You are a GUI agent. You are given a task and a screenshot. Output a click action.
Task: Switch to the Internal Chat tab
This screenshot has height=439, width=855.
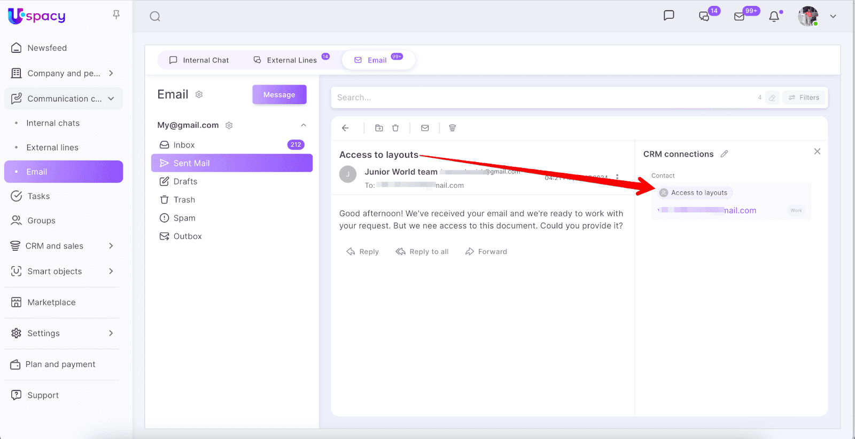tap(199, 60)
